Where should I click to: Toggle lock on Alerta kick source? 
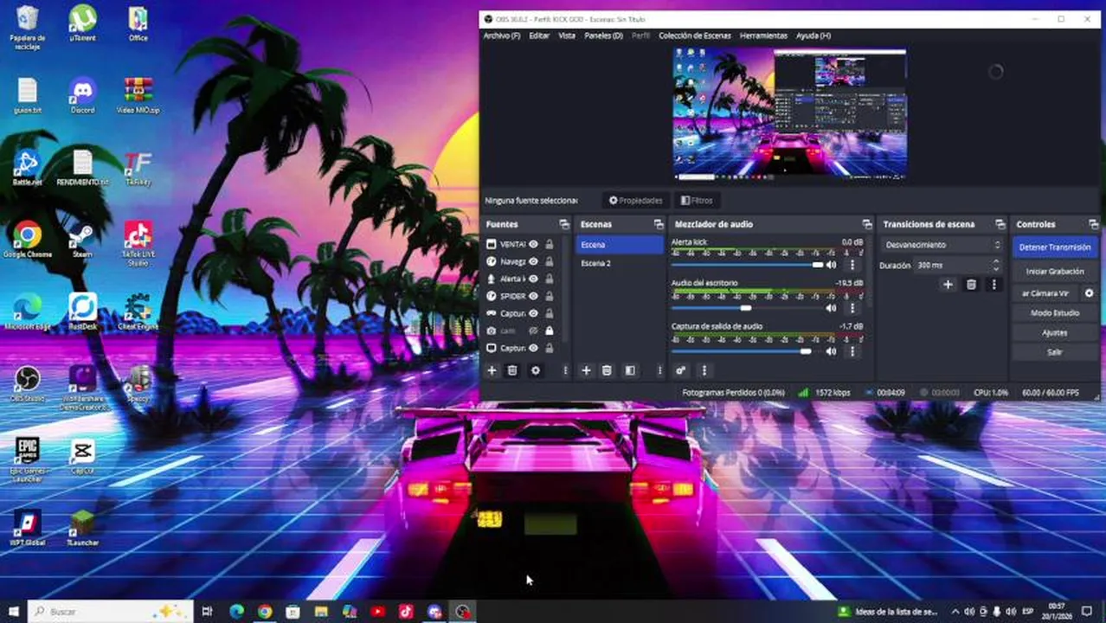(x=549, y=279)
